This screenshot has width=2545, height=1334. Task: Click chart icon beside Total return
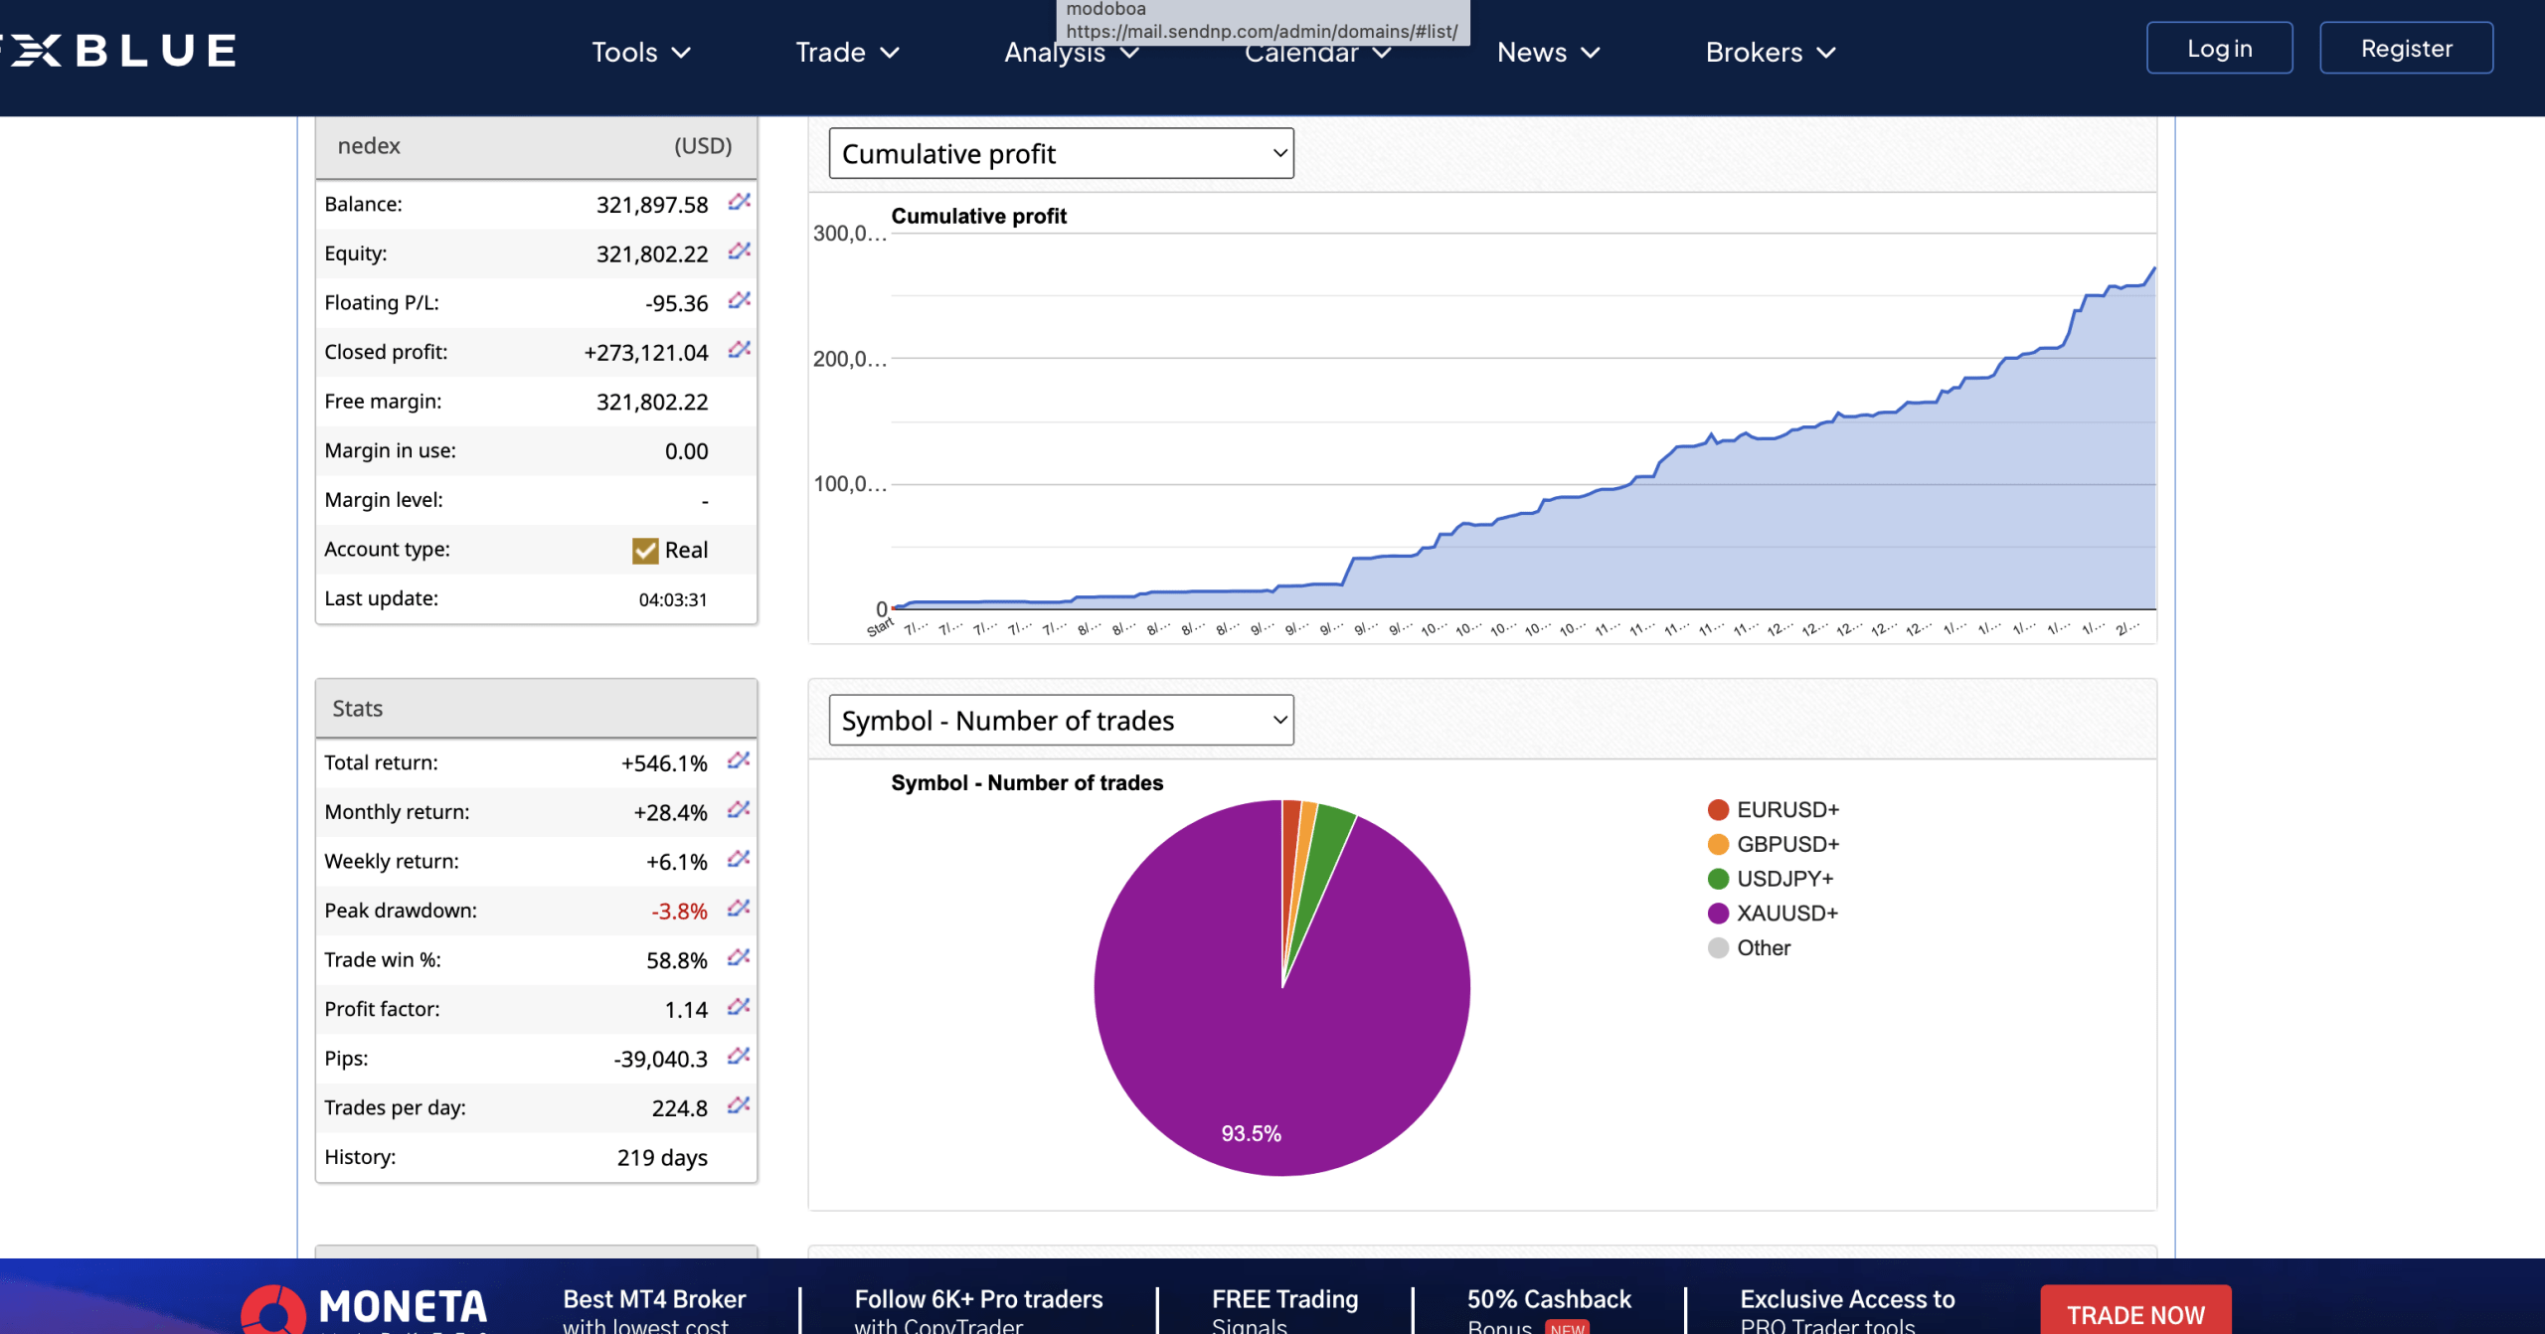click(738, 761)
